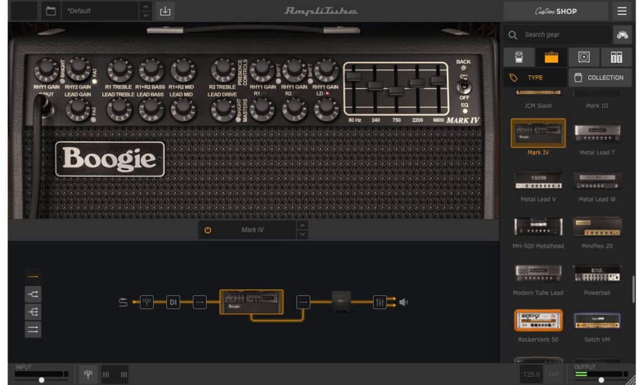This screenshot has width=643, height=385.
Task: Toggle the BRIGHT switch near LEAD DRIVE
Action: [x=238, y=120]
